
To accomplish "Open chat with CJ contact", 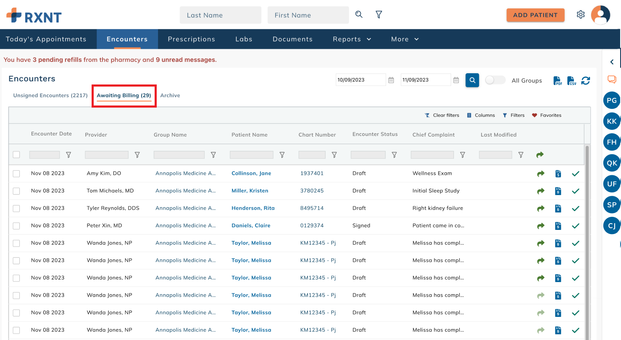I will tap(612, 226).
